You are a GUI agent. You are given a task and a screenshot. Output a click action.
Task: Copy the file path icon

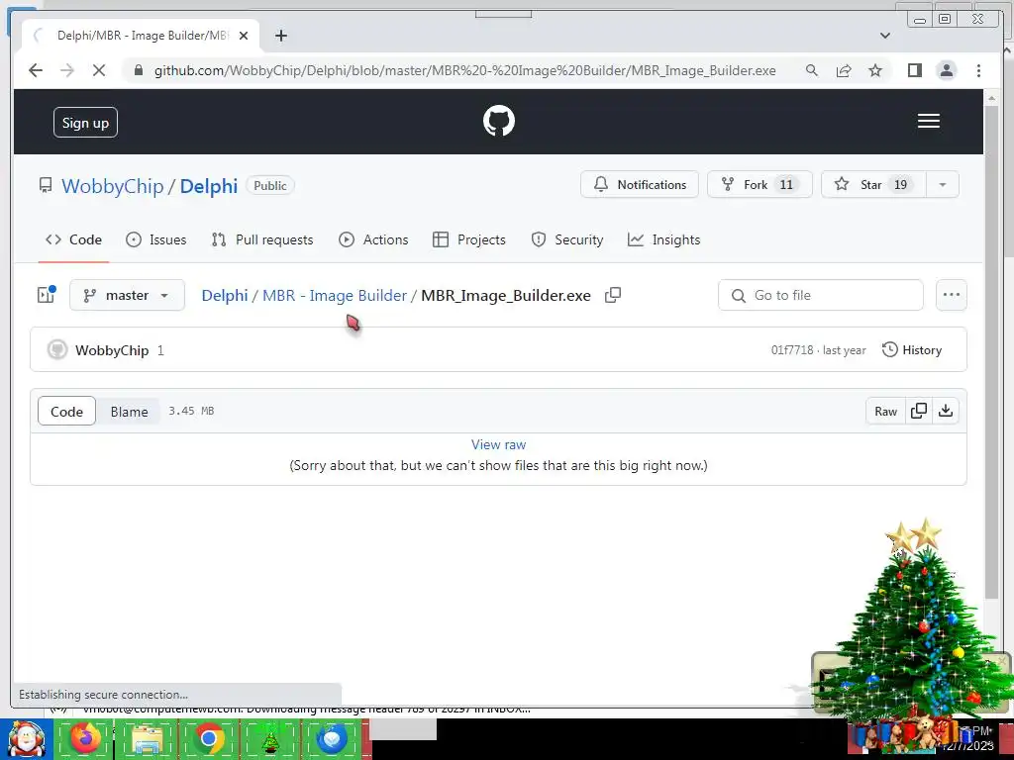tap(612, 295)
